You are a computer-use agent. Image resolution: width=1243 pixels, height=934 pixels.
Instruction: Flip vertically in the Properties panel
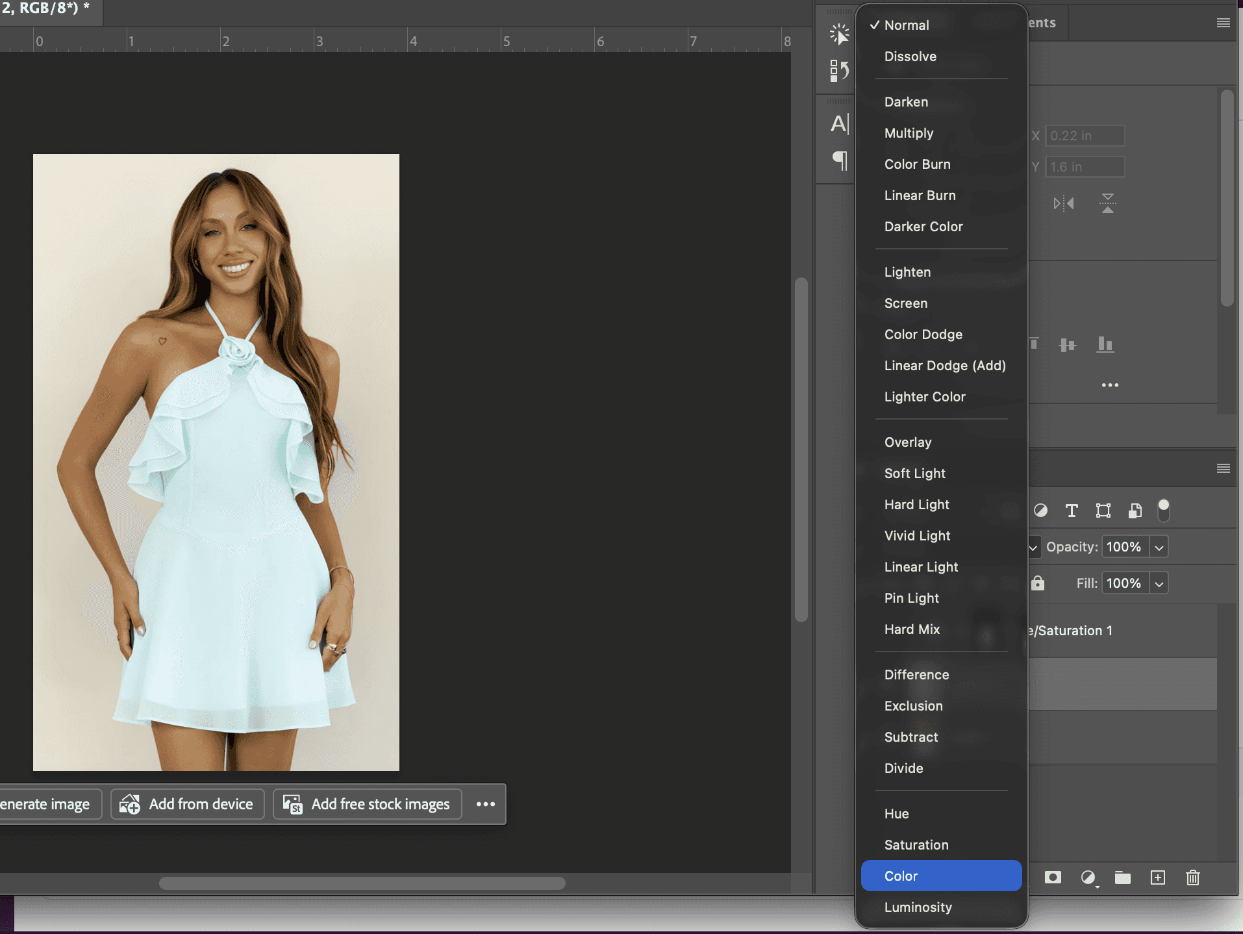click(1108, 203)
